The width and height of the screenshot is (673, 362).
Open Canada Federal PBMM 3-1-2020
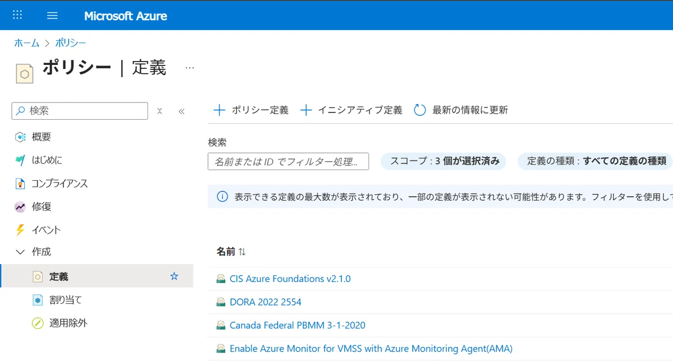point(297,325)
